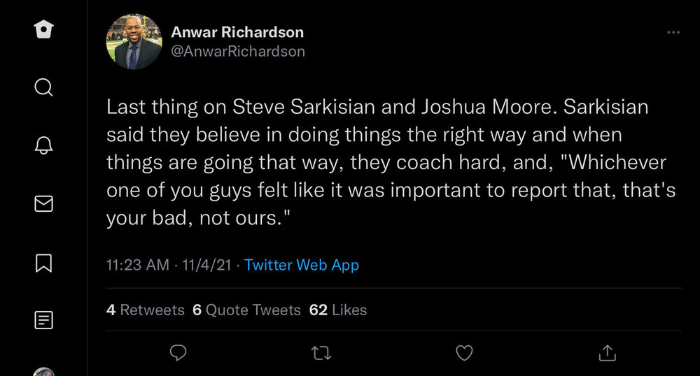
Task: Open Notifications bell icon
Action: pos(43,146)
